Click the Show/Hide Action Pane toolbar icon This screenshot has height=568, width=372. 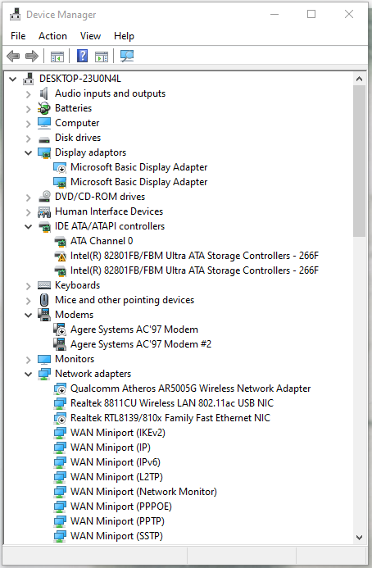(102, 57)
